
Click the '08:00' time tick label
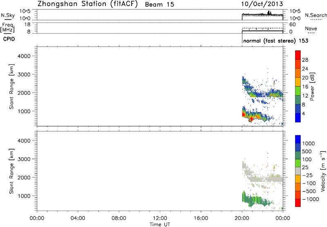[119, 218]
